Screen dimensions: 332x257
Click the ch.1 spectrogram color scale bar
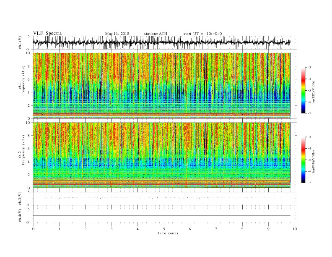click(303, 90)
